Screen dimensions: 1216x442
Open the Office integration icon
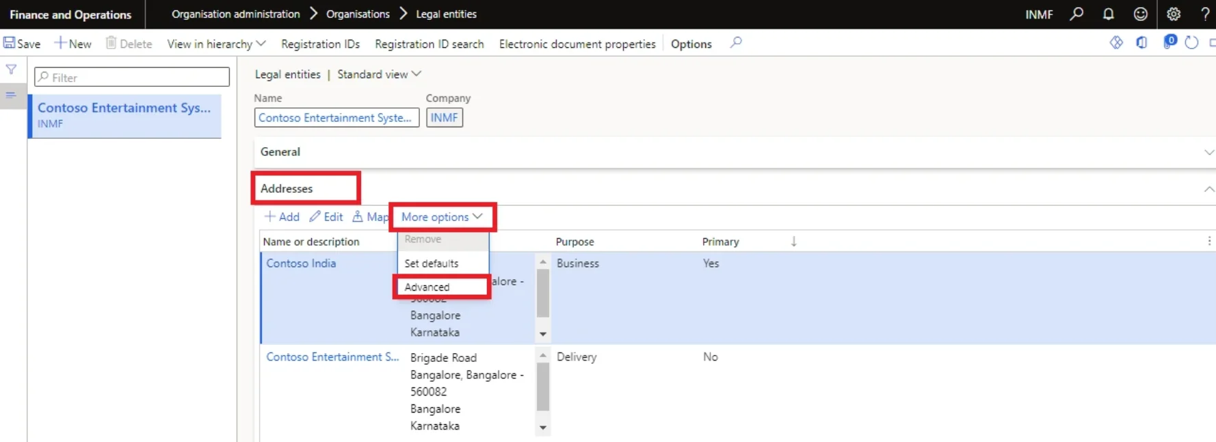[1141, 42]
